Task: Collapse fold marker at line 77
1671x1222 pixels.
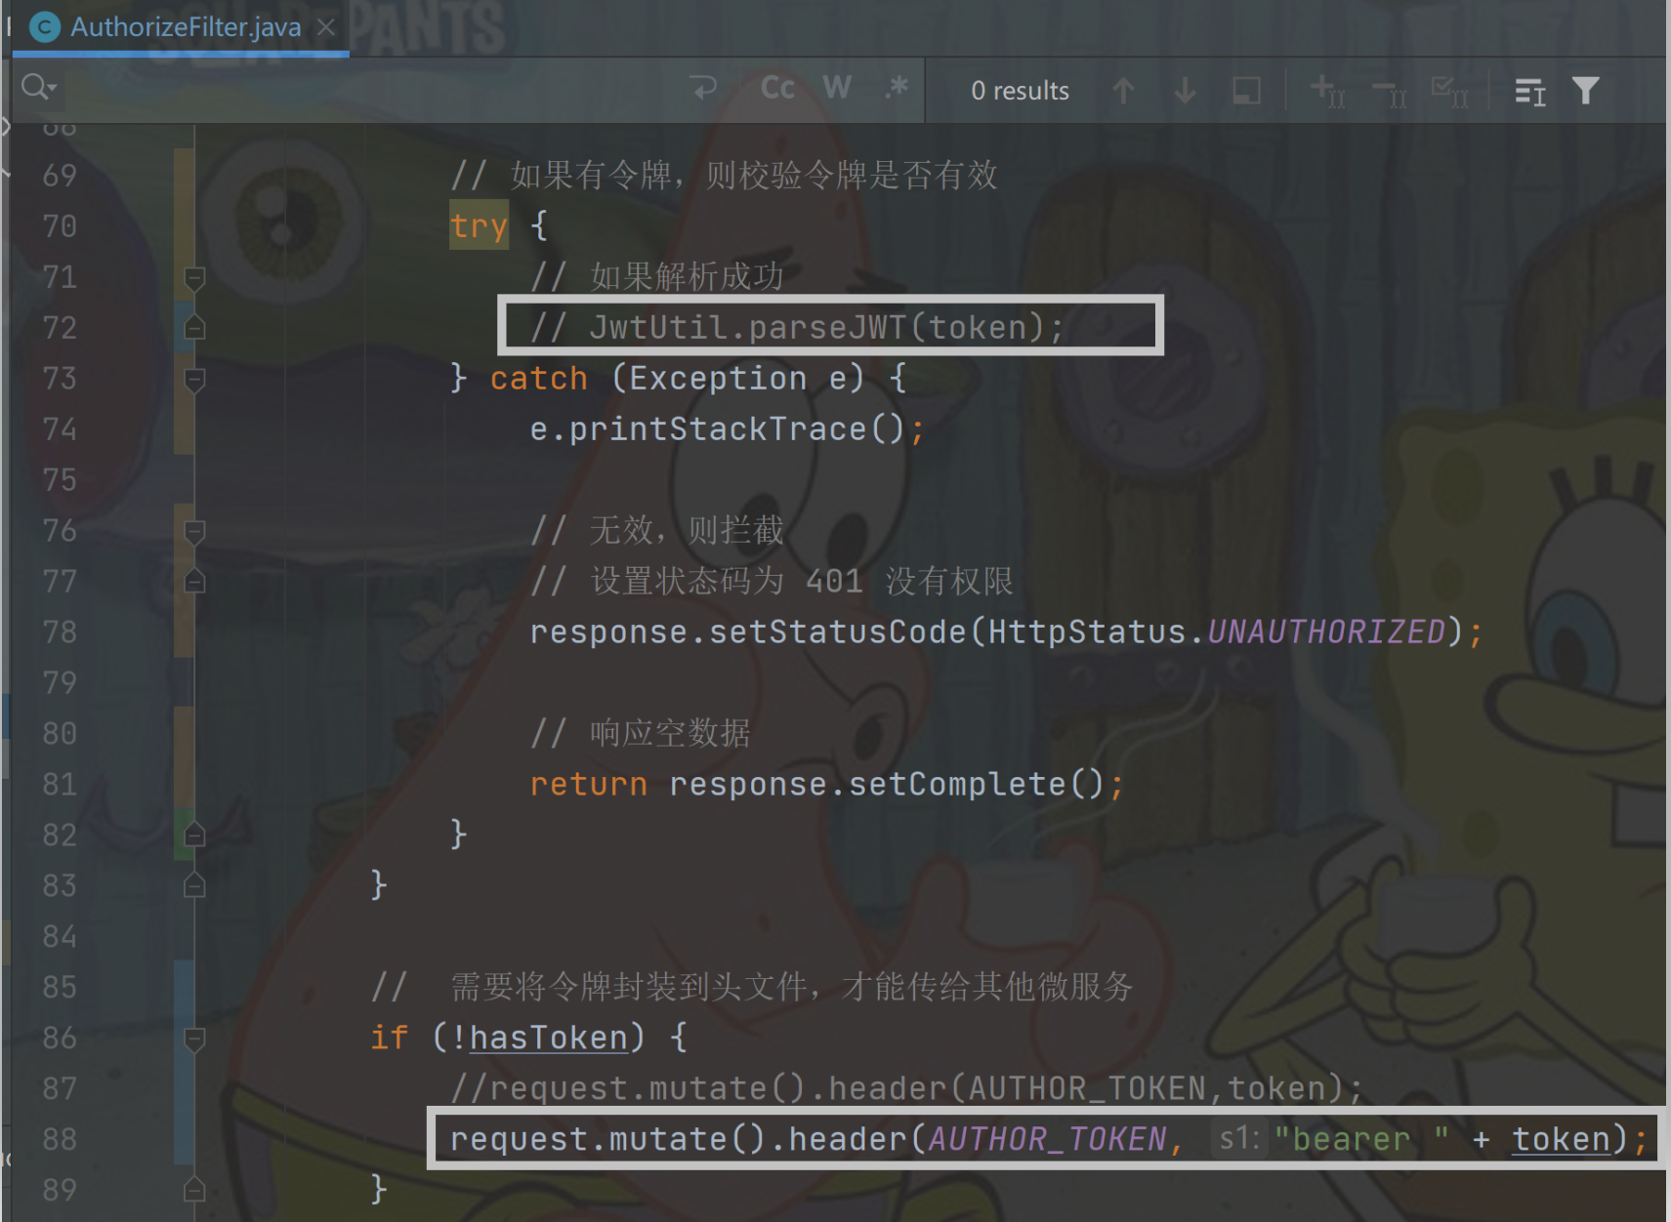Action: 194,581
